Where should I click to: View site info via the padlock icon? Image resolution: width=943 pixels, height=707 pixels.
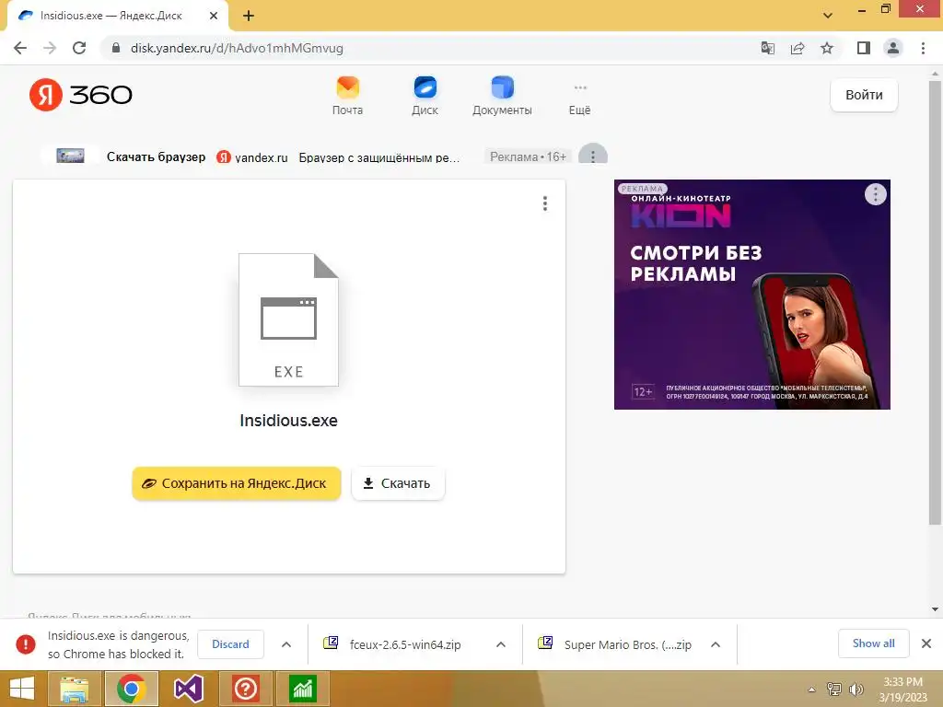click(116, 48)
